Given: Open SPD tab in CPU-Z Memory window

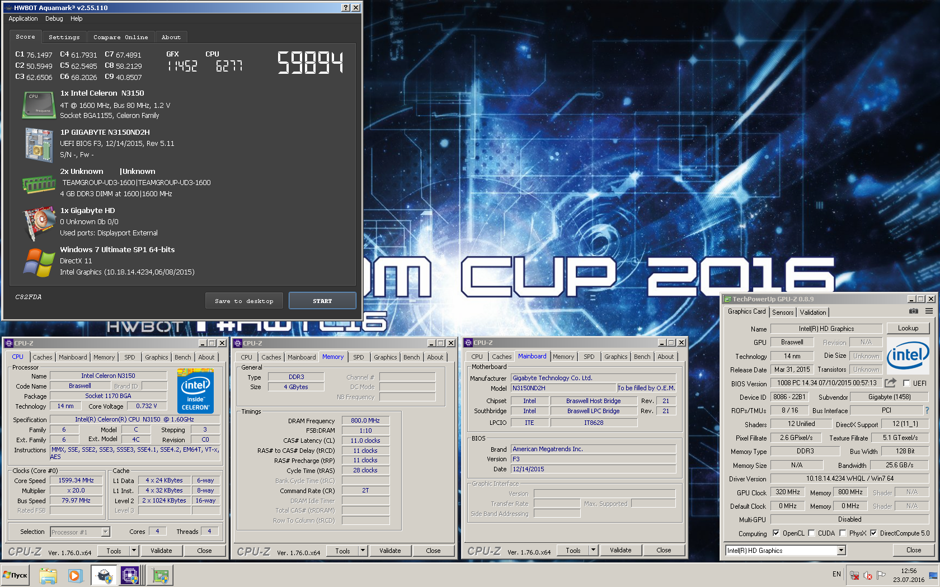Looking at the screenshot, I should 359,357.
